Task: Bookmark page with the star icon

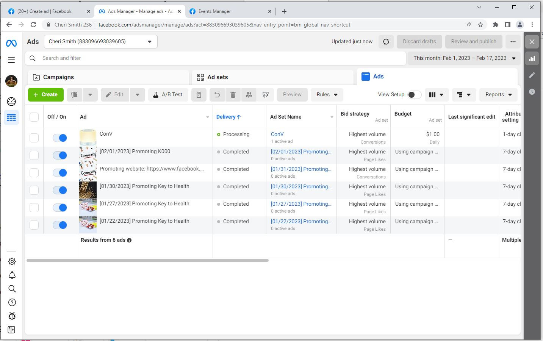Action: (x=480, y=25)
